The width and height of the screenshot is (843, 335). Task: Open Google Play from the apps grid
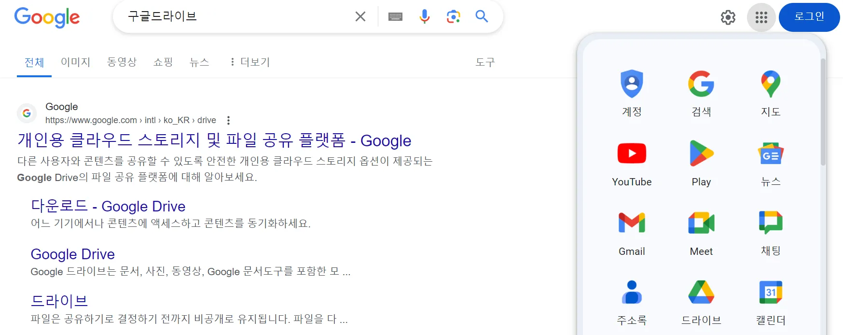point(701,153)
